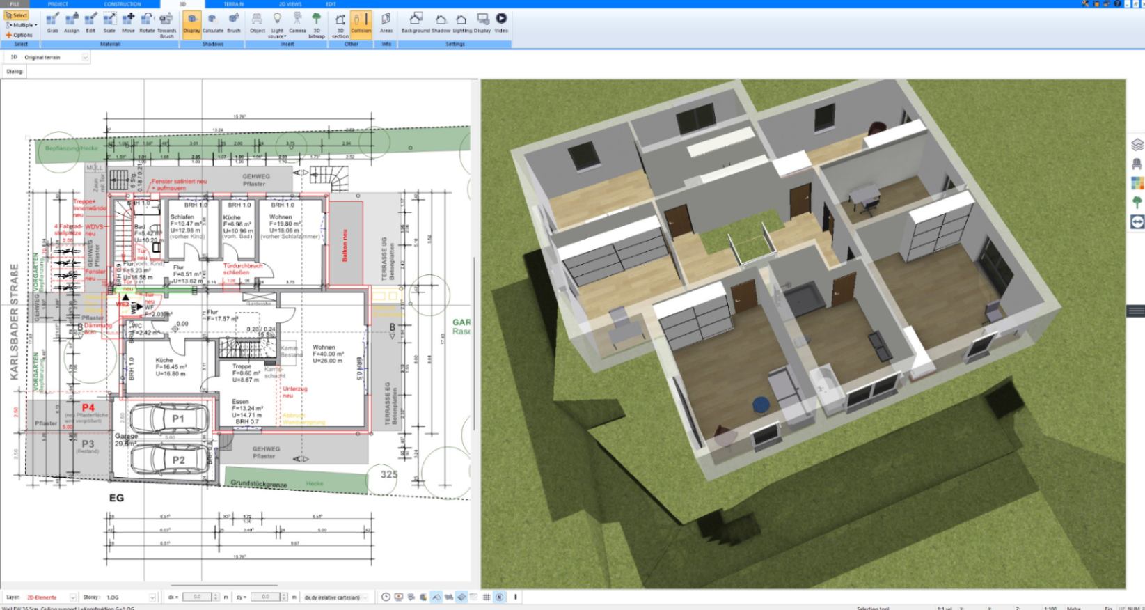Click the selection Options button
The image size is (1145, 610).
[x=19, y=35]
